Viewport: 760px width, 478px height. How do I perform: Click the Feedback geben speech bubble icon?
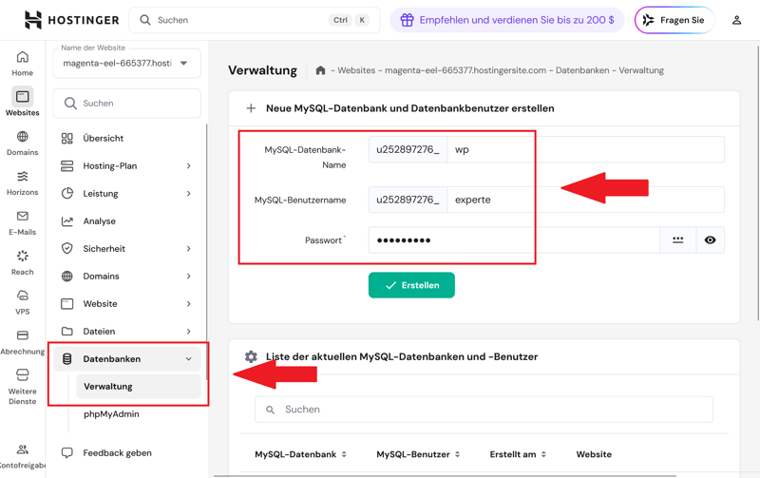pyautogui.click(x=66, y=452)
